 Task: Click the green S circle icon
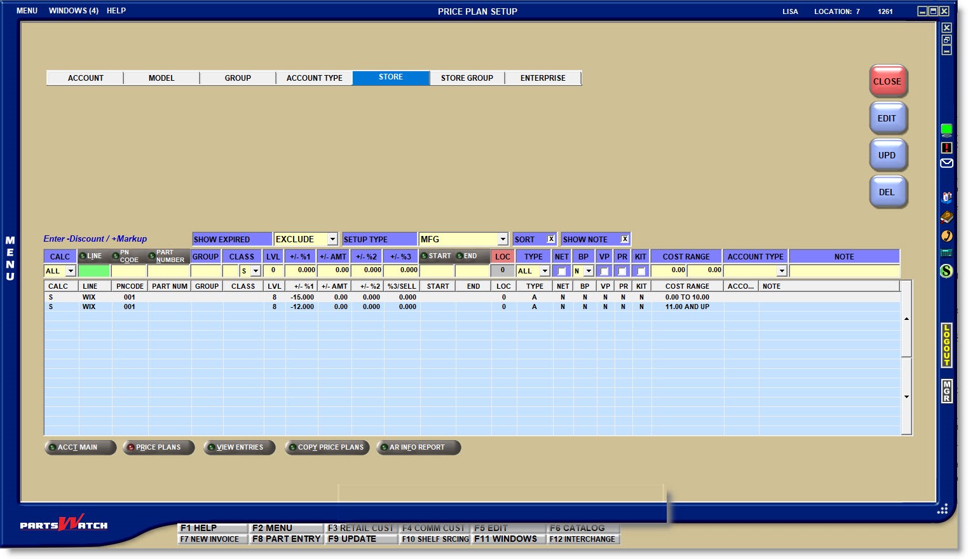coord(946,271)
